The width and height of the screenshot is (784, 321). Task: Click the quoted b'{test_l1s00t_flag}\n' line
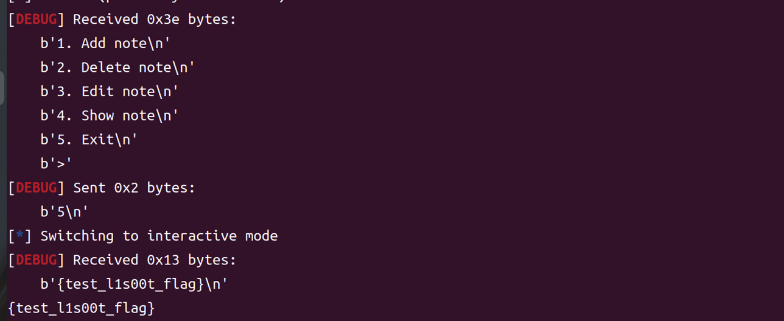[134, 284]
